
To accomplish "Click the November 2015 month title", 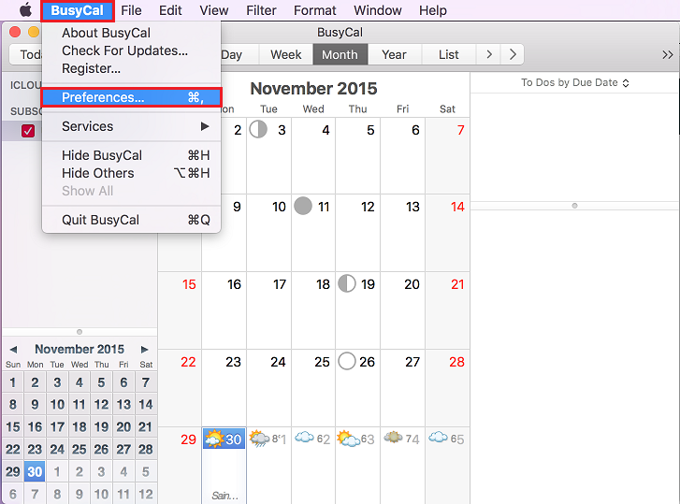I will (x=314, y=89).
